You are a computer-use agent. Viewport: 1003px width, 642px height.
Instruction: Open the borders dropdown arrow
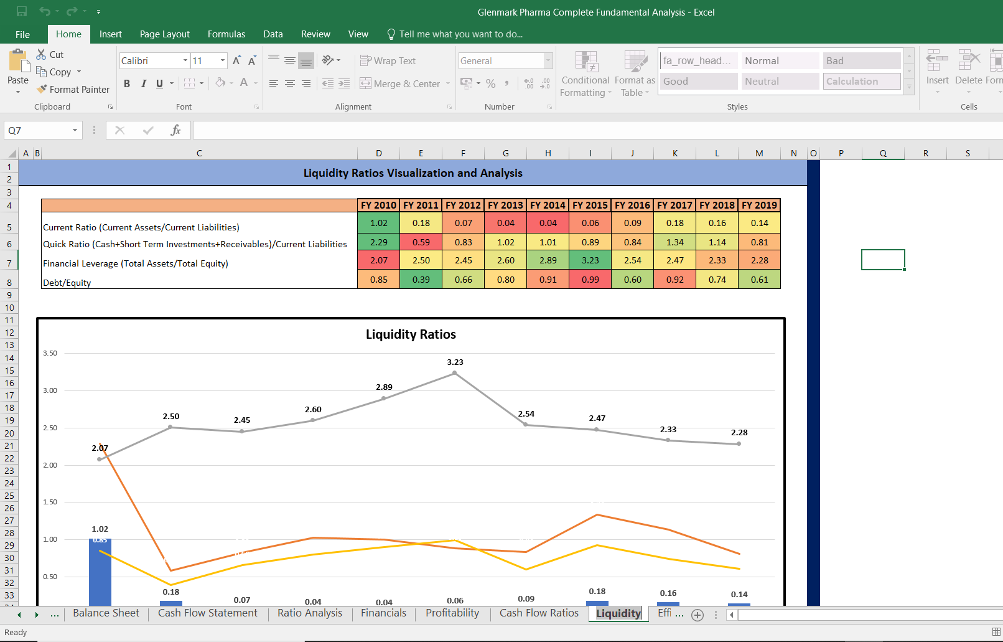[x=202, y=83]
